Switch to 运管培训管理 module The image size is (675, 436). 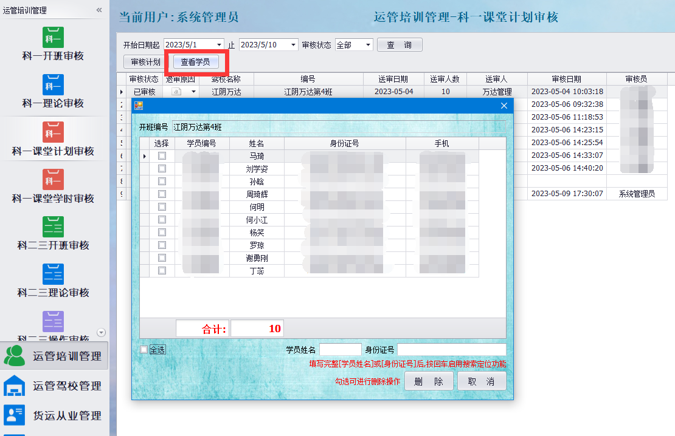[x=54, y=356]
